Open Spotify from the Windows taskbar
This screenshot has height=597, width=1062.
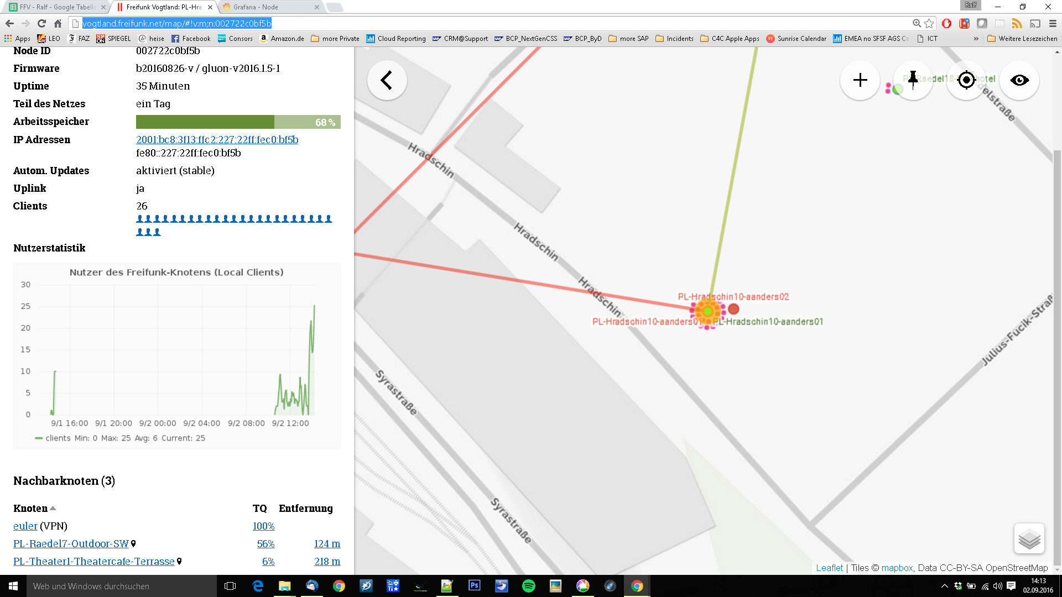point(528,586)
